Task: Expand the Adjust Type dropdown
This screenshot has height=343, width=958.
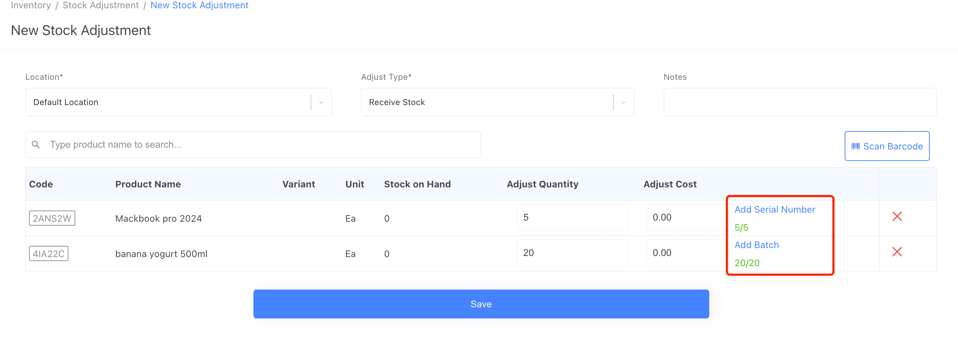Action: [x=623, y=102]
